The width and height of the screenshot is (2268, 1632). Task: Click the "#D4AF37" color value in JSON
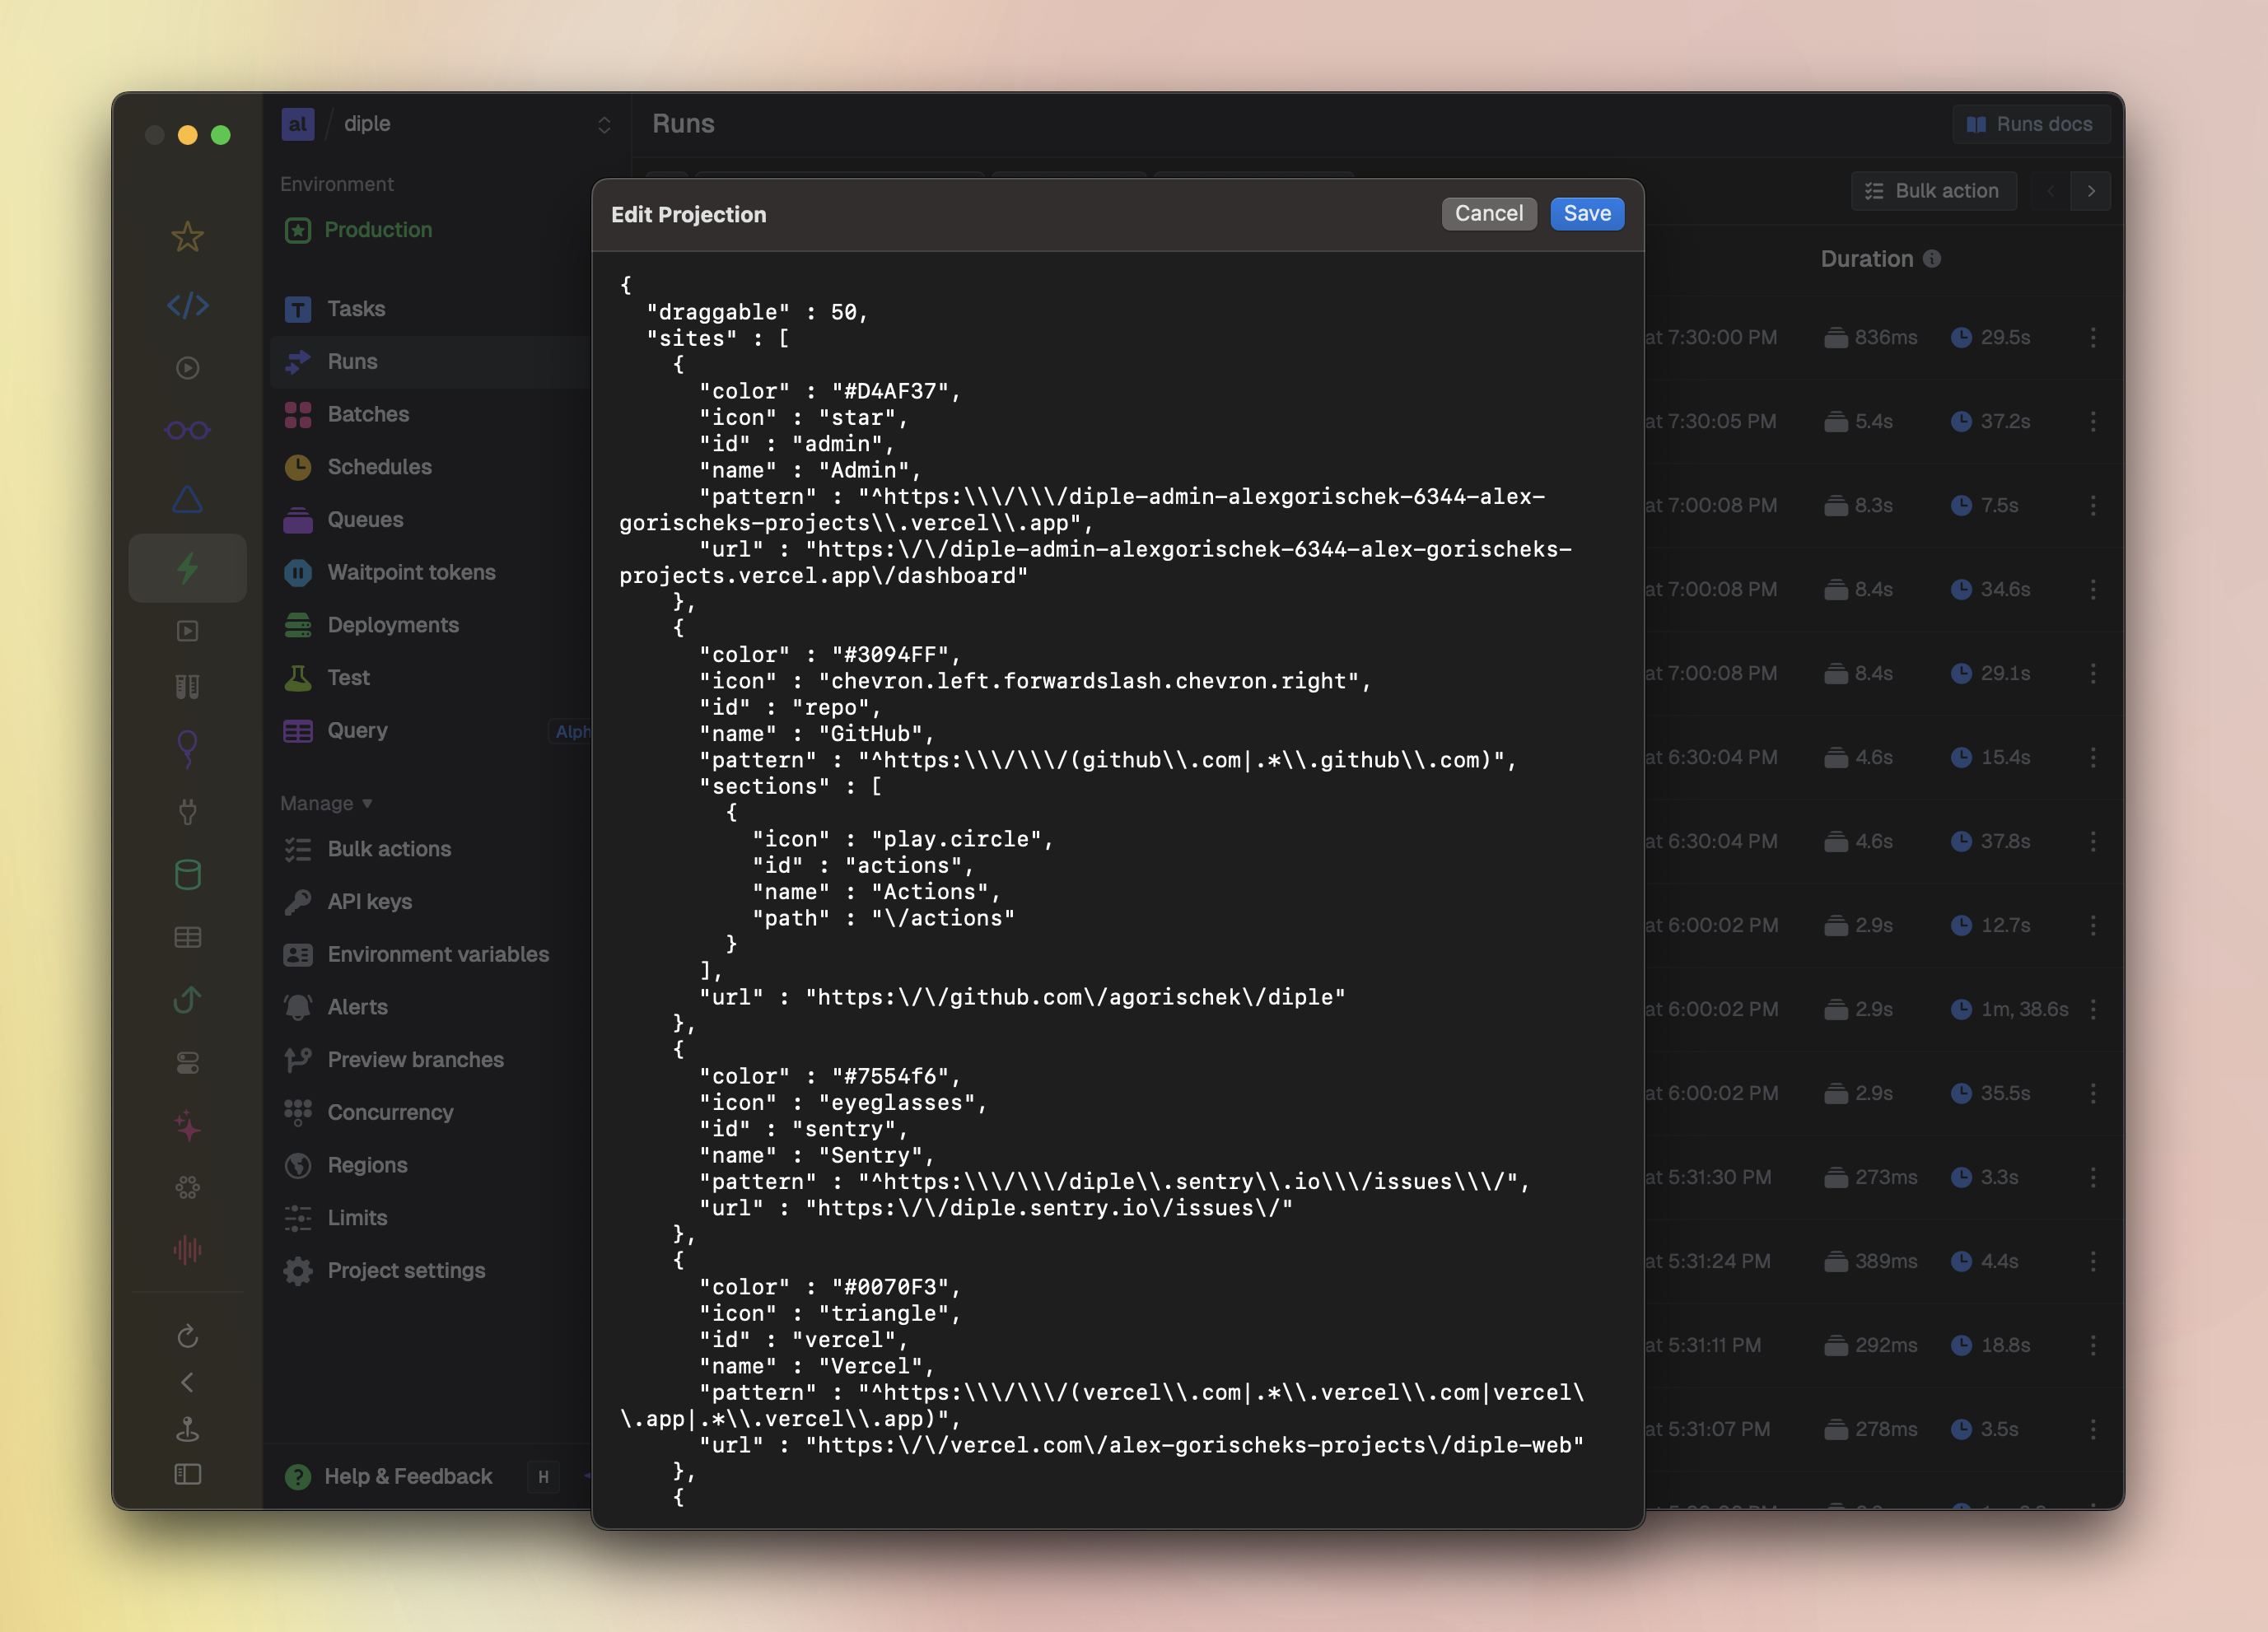890,391
